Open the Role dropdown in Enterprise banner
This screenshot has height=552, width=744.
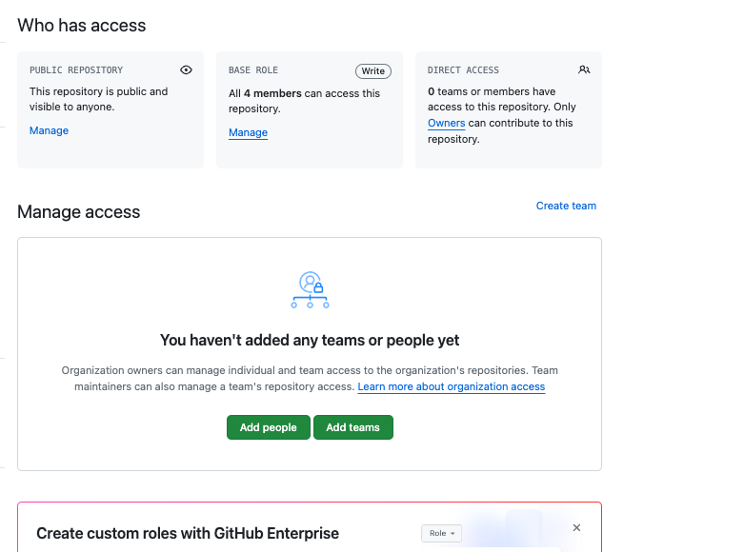[x=441, y=534]
